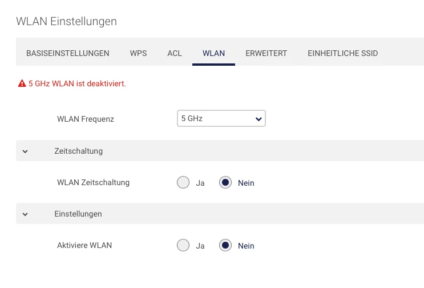Image resolution: width=424 pixels, height=288 pixels.
Task: Click the Aktiviere WLAN label
Action: point(84,246)
